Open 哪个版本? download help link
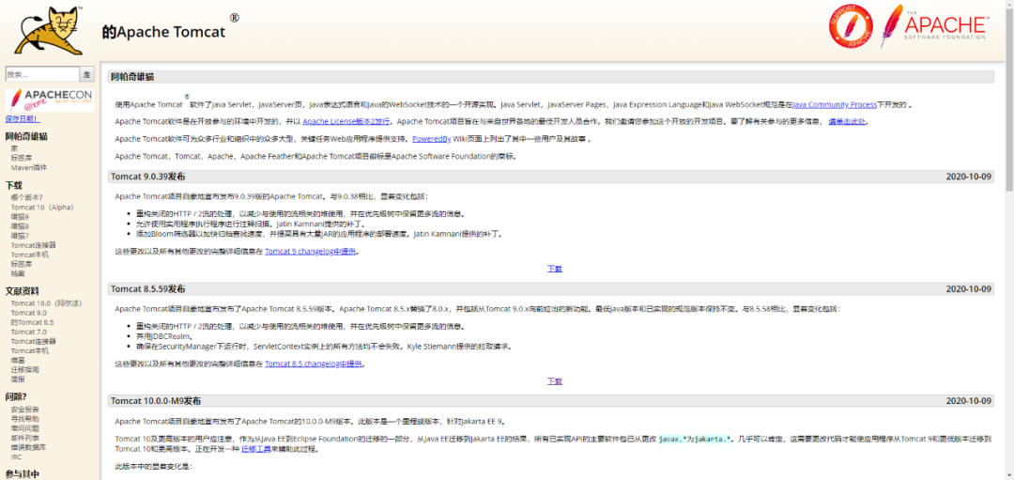The height and width of the screenshot is (480, 1014). pos(26,197)
